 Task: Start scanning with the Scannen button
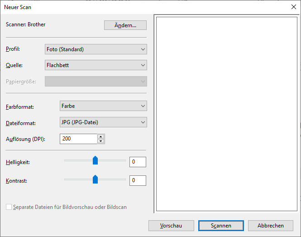221,226
